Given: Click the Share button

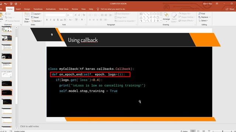Looking at the screenshot, I should click(230, 9).
